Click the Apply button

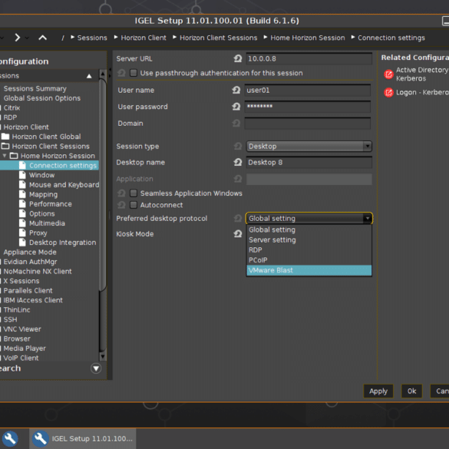378,391
